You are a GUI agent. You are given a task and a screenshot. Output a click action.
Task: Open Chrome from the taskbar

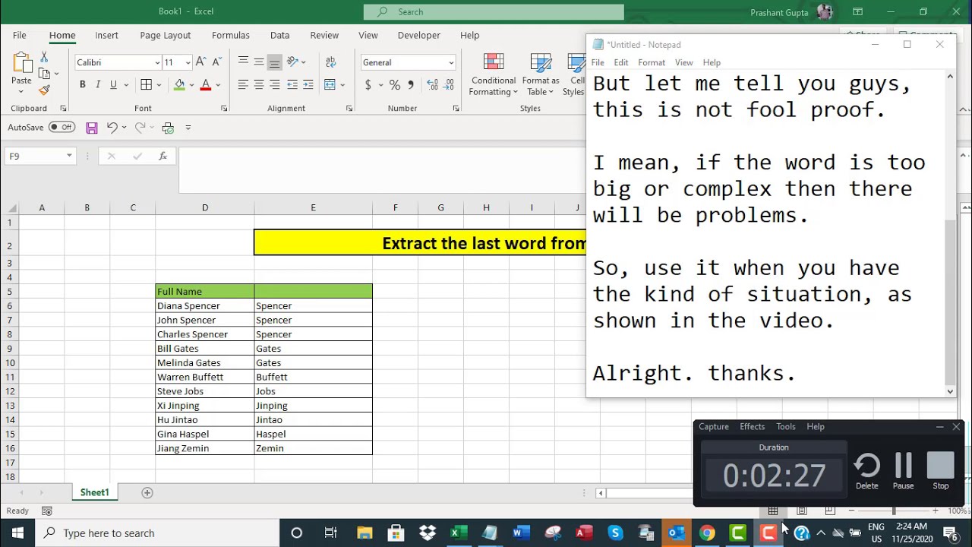point(707,533)
